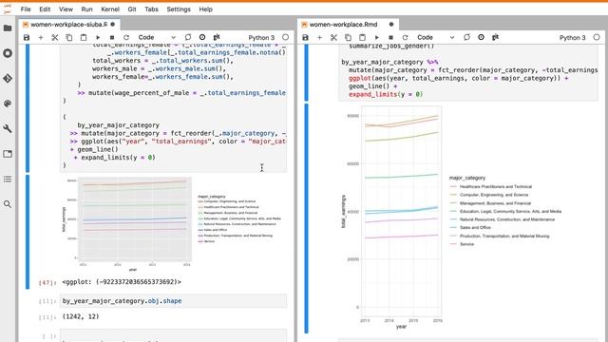
Task: Click kernel status circle in left notebook
Action: pos(286,37)
